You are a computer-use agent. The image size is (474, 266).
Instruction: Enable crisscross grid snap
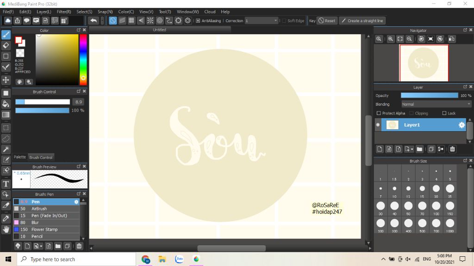tap(131, 20)
